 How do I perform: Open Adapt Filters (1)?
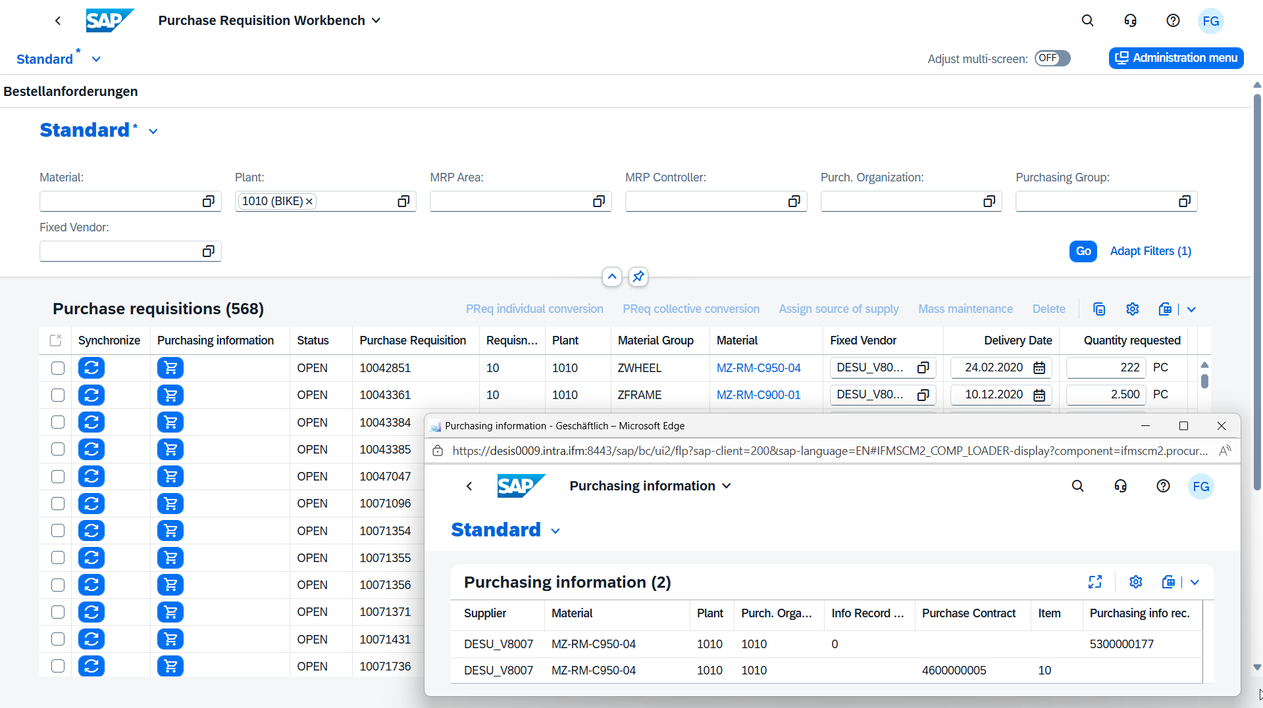1150,251
